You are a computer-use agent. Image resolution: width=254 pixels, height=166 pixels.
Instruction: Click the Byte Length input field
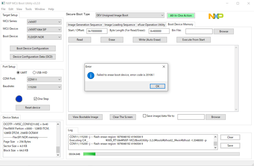159,31
